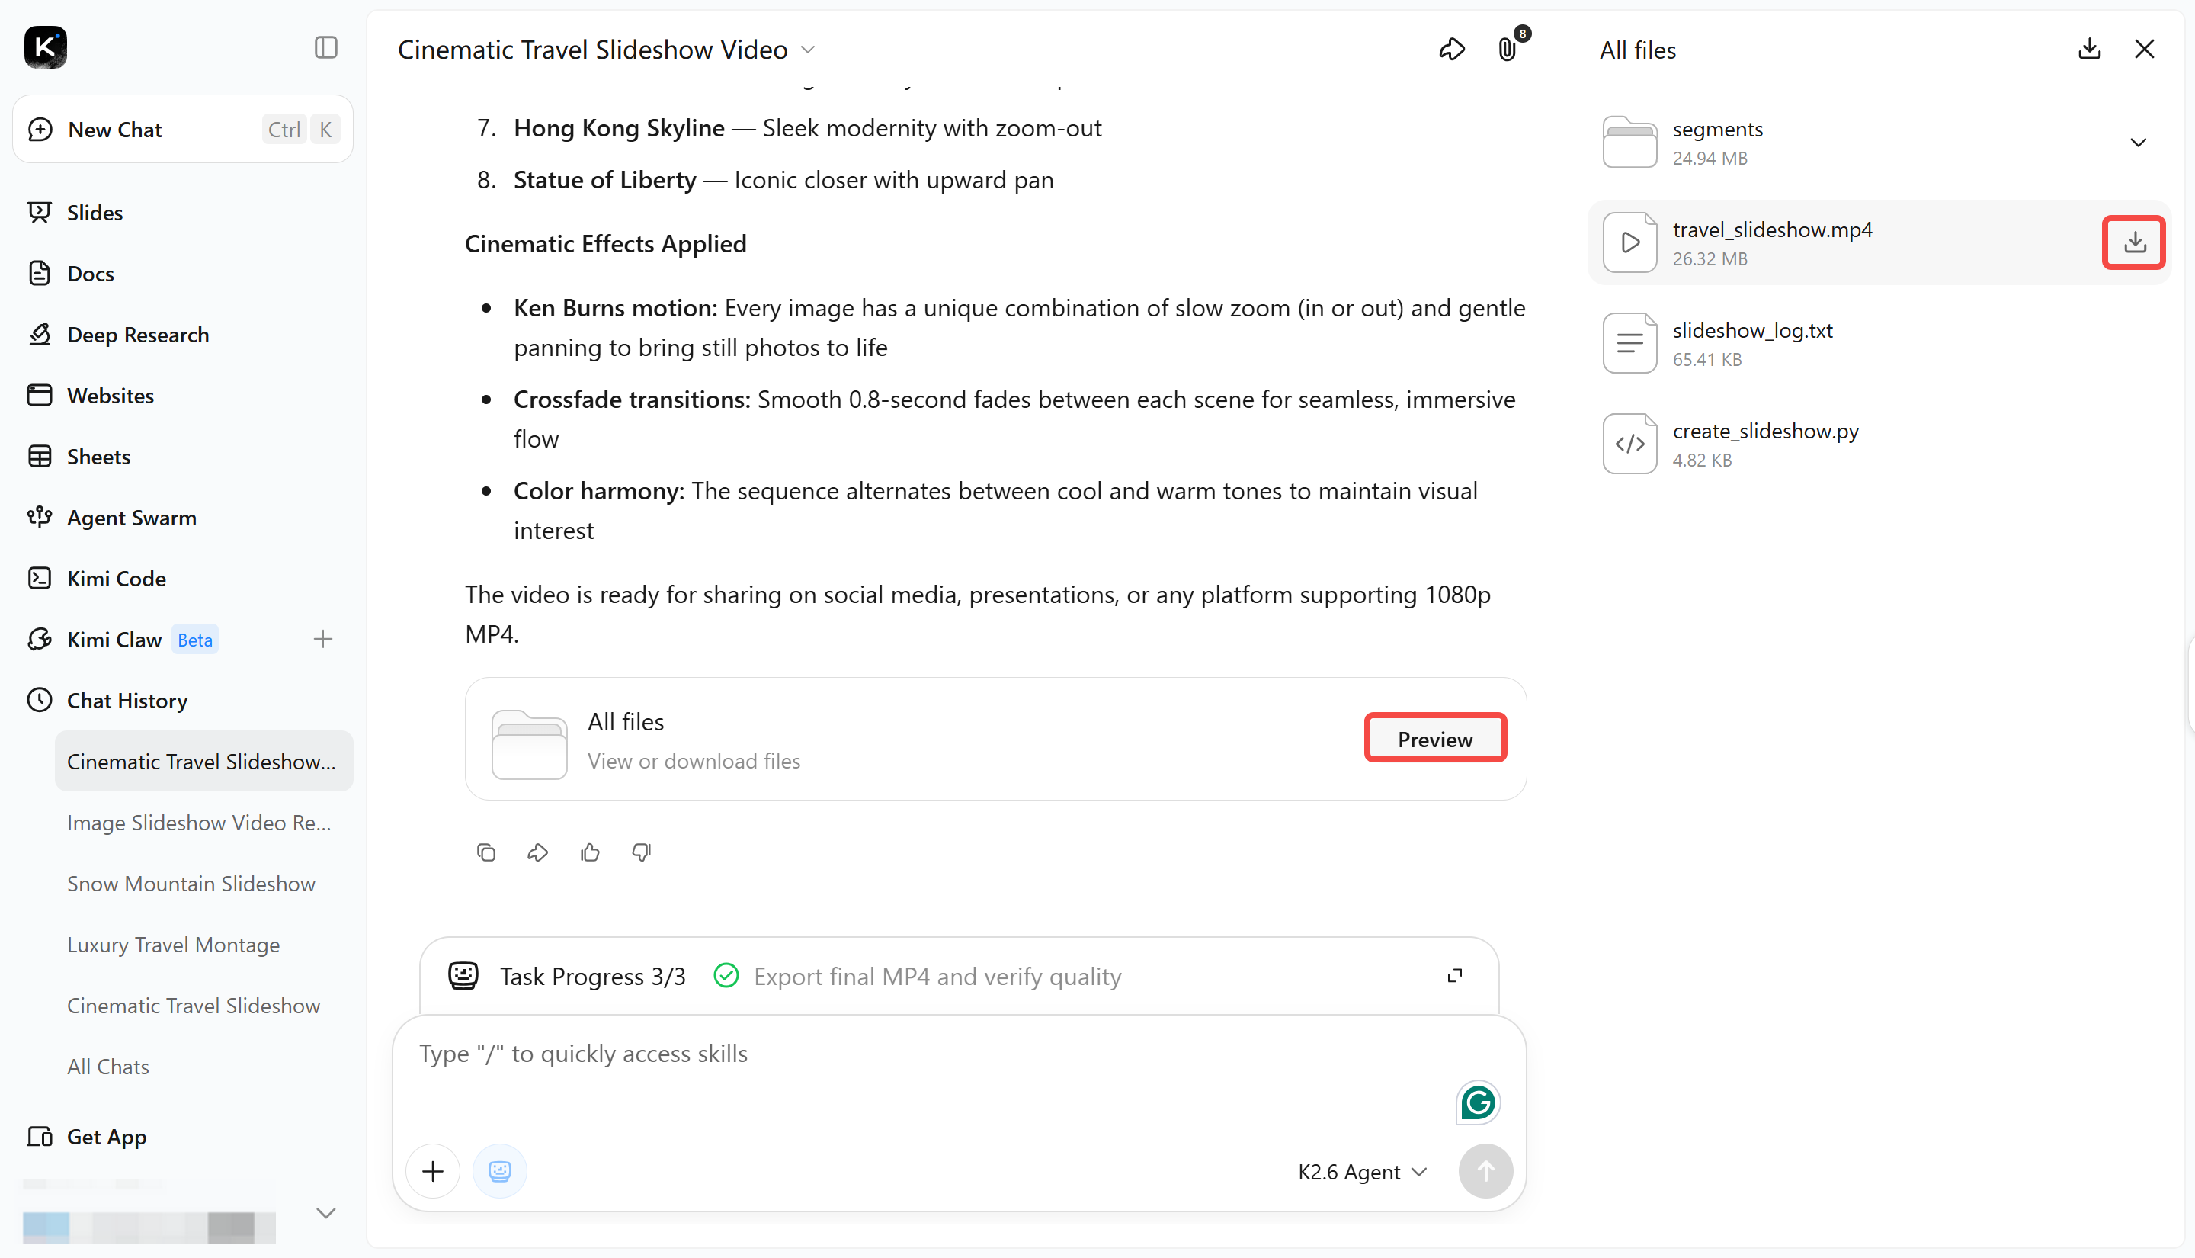Open Kimi Code
2195x1258 pixels.
(x=117, y=579)
